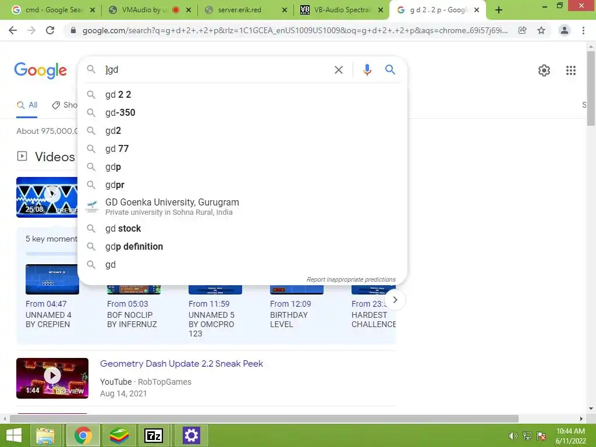Open a new browser tab
Viewport: 596px width, 447px height.
499,10
